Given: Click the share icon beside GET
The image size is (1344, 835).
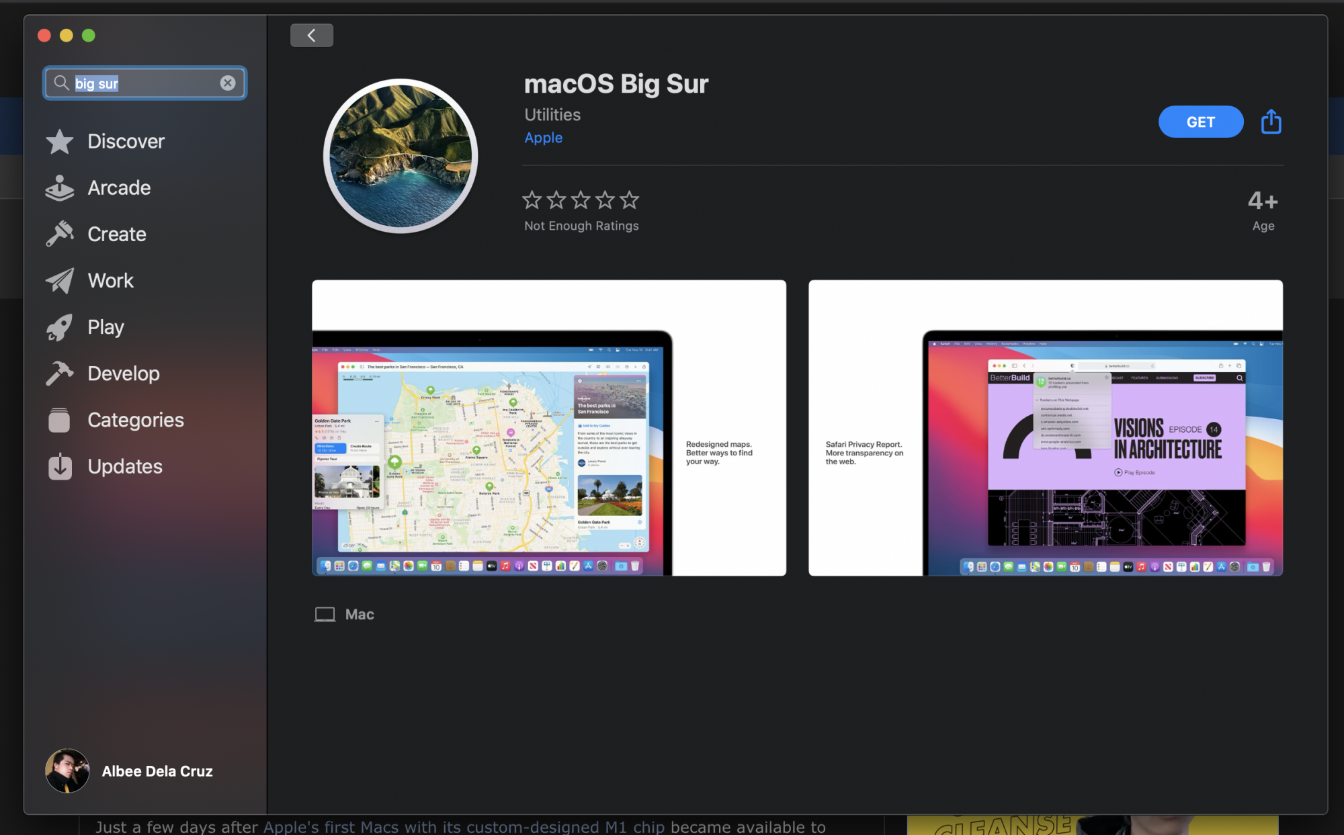Looking at the screenshot, I should [x=1270, y=122].
